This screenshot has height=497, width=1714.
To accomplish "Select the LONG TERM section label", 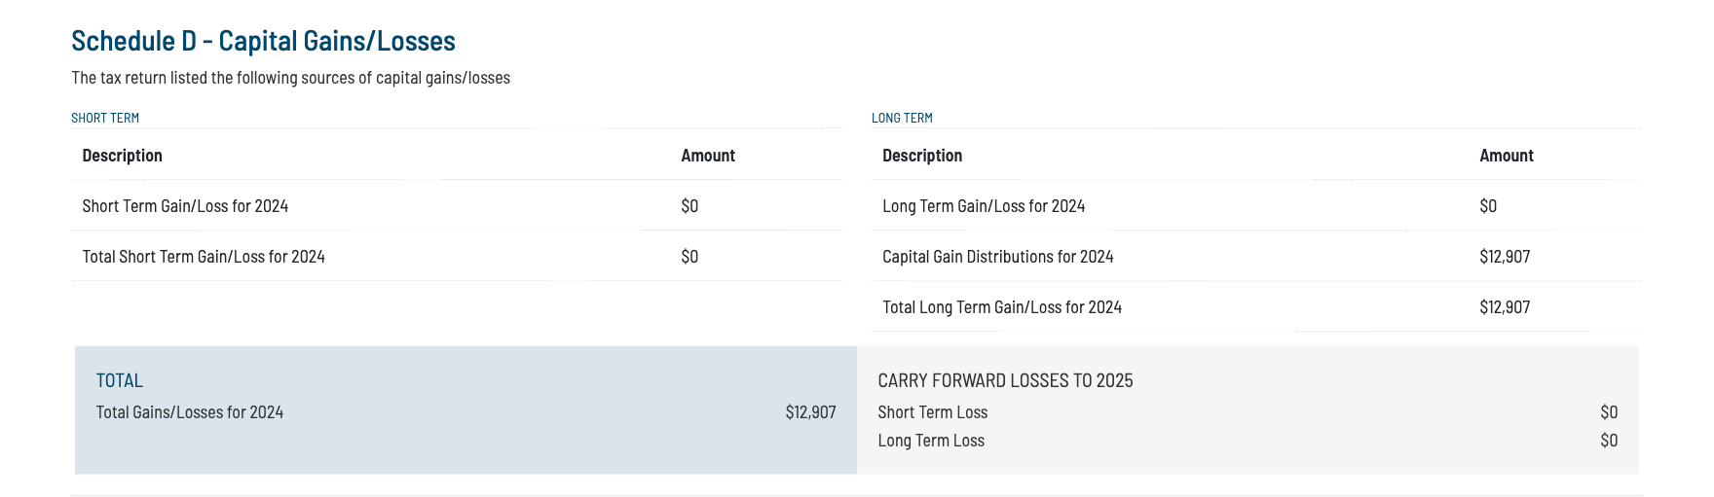I will click(x=902, y=118).
